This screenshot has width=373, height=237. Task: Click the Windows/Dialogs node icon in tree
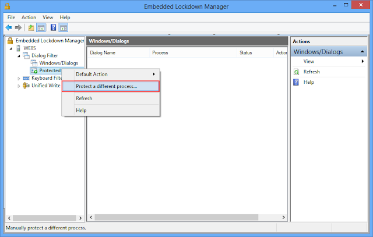(x=34, y=63)
